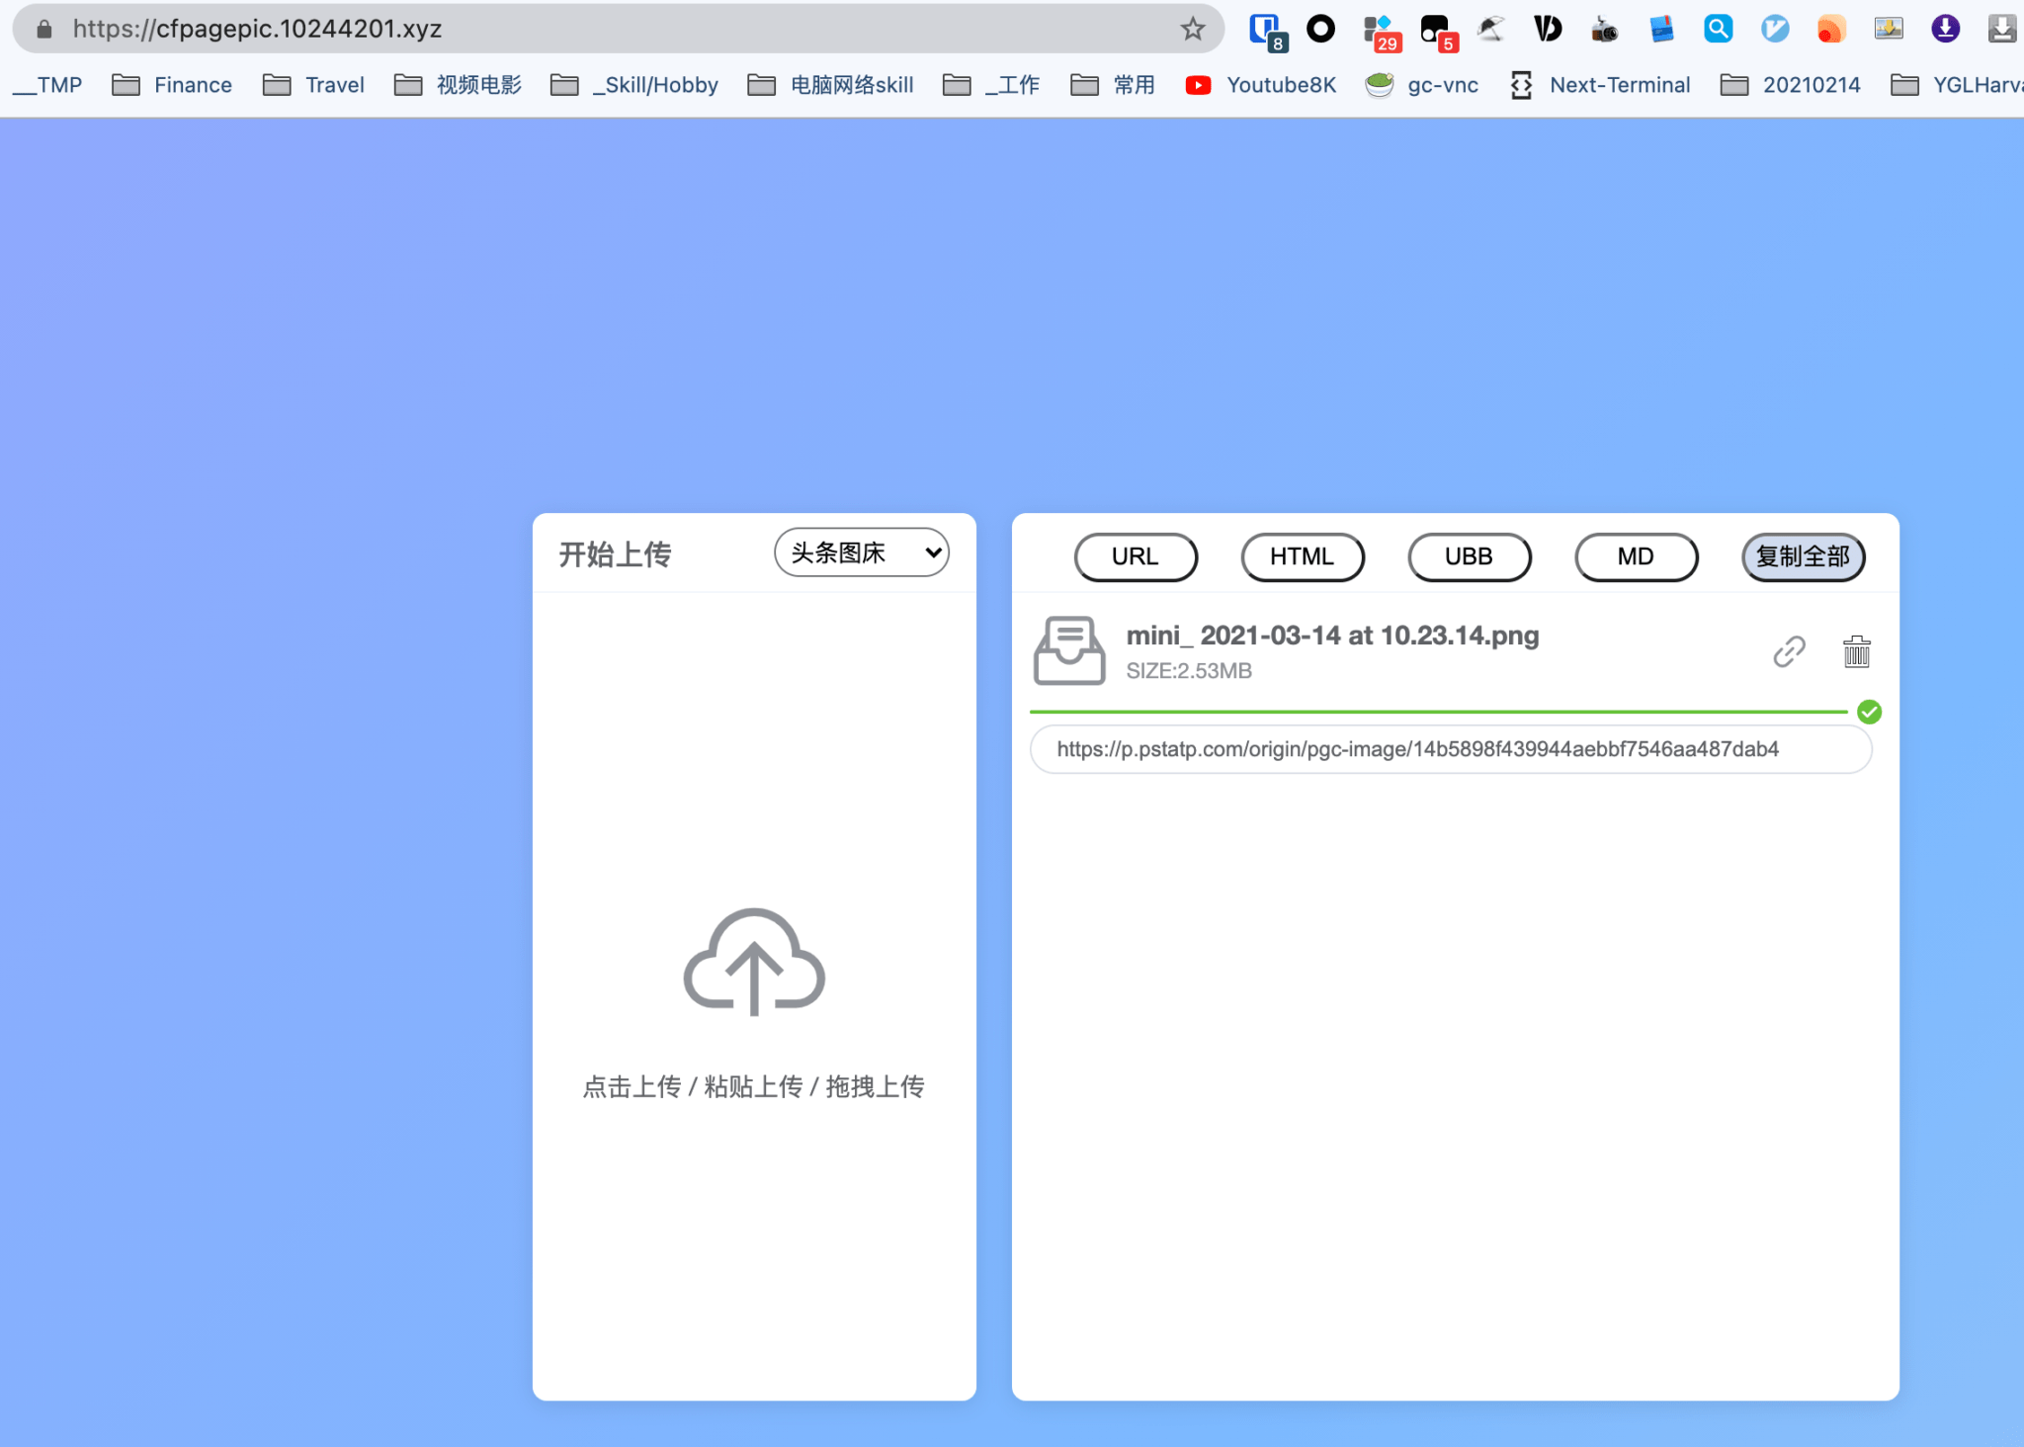Delete the uploaded image via trash icon

click(1856, 651)
